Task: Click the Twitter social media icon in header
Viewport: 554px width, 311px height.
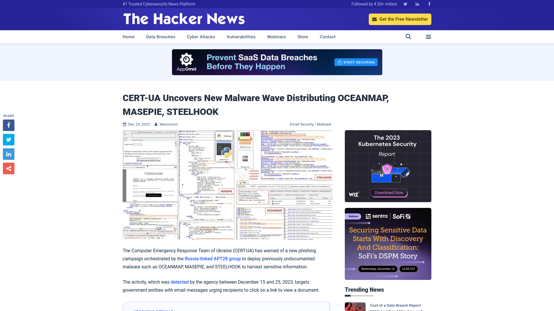Action: point(405,4)
